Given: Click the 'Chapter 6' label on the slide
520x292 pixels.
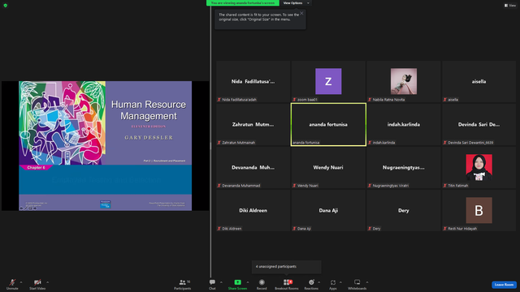Looking at the screenshot, I should (x=36, y=168).
